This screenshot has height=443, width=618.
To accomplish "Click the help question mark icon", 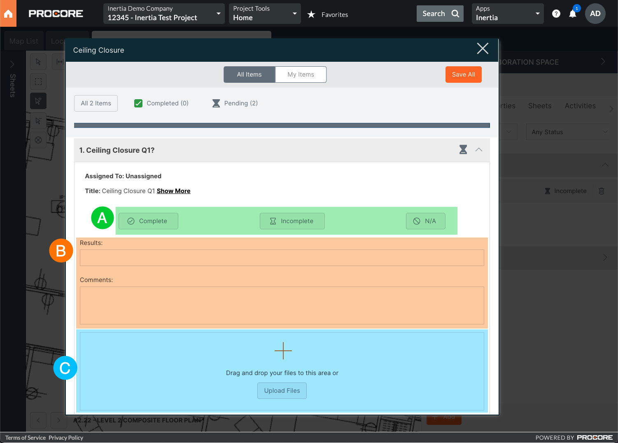I will pyautogui.click(x=556, y=14).
